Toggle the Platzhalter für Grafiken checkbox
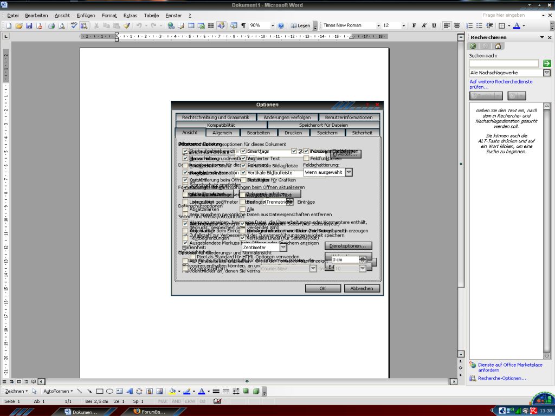Screen dimensions: 555x416 243,180
